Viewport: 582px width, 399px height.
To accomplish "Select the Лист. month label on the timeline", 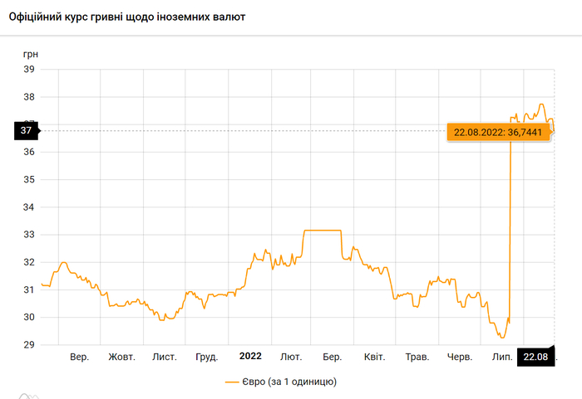I will 164,357.
